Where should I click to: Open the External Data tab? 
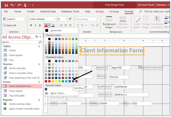tap(48, 11)
